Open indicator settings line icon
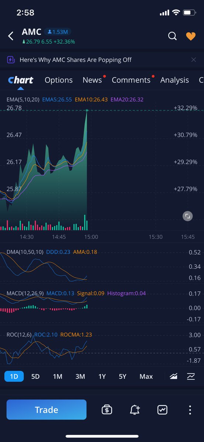The image size is (204, 442). click(191, 376)
